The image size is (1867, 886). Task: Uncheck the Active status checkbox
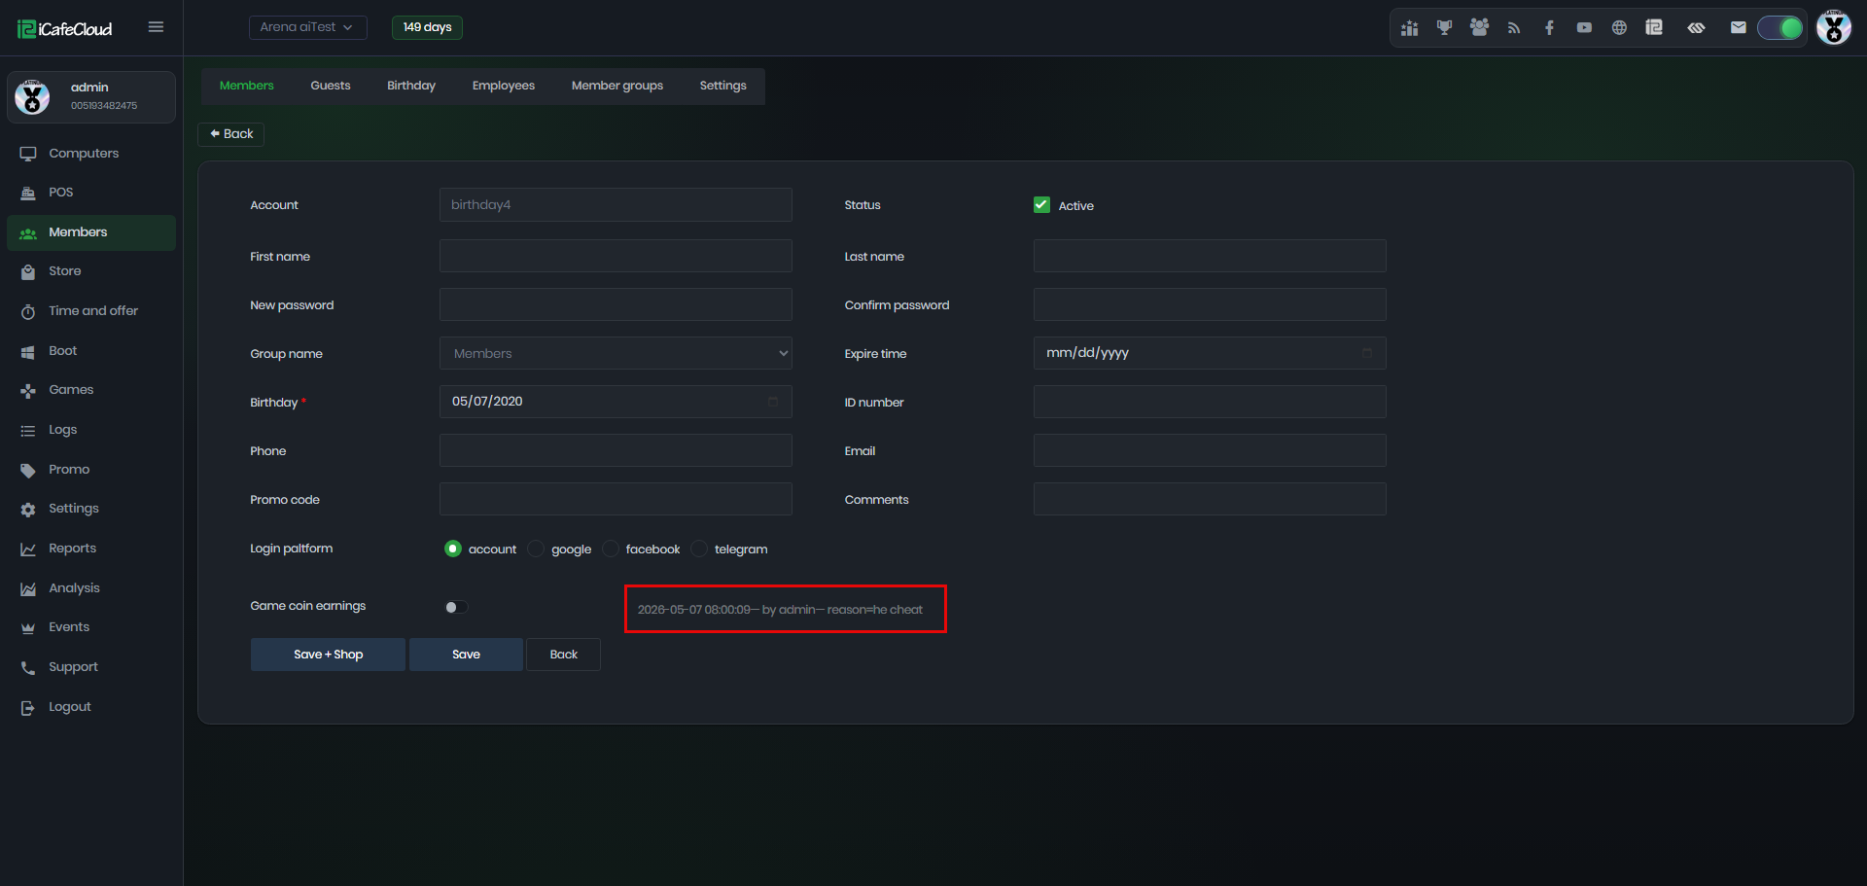(x=1041, y=204)
